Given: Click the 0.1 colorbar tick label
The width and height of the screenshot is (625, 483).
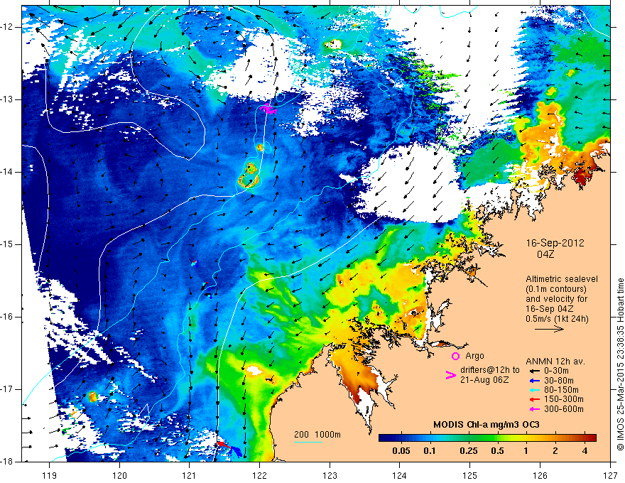Looking at the screenshot, I should (x=430, y=451).
